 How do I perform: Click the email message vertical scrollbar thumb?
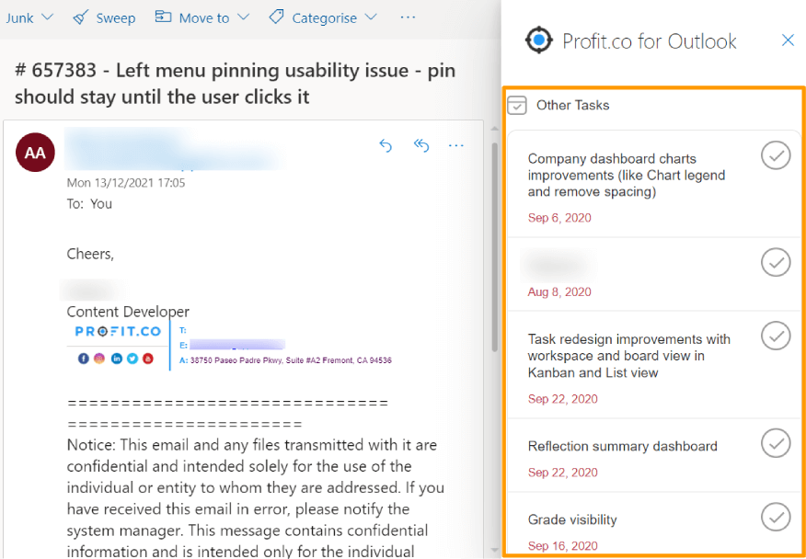click(x=495, y=246)
